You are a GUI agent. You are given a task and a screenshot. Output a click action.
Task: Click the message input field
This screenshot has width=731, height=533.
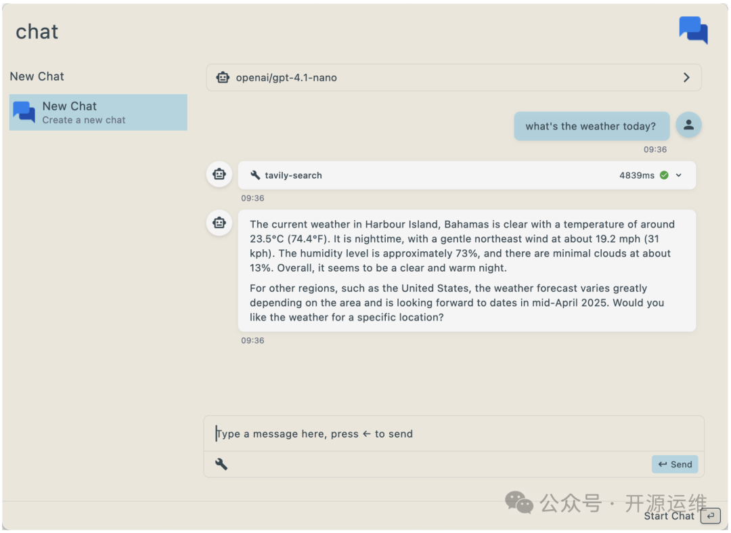click(453, 433)
